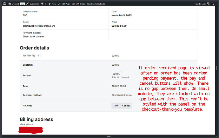The height and width of the screenshot is (138, 219).
Task: Click the Actions: row label
Action: [27, 106]
